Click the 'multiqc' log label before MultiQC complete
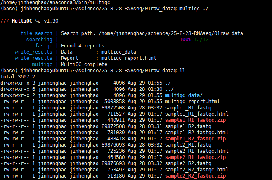Image resolution: width=272 pixels, height=180 pixels. click(x=42, y=64)
